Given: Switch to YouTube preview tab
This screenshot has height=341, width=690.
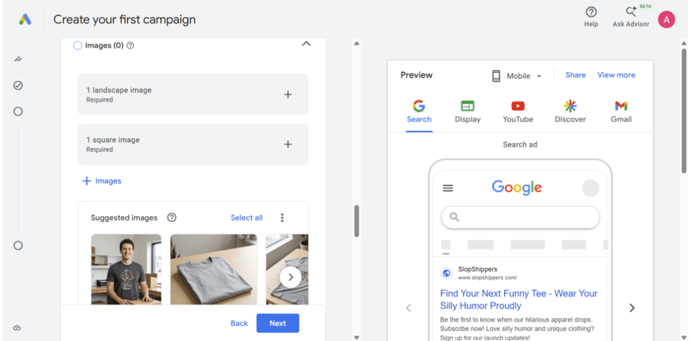Looking at the screenshot, I should point(518,112).
